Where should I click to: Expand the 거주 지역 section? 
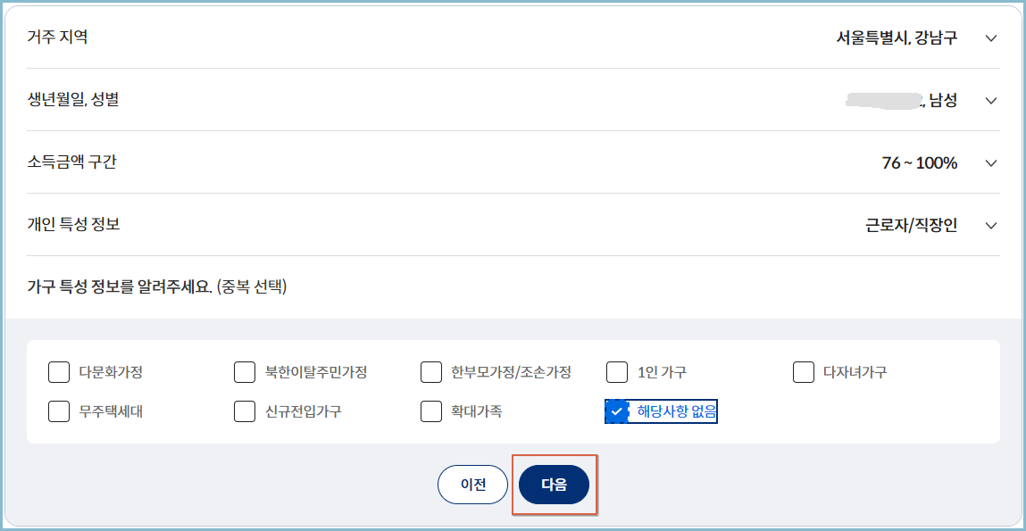pyautogui.click(x=990, y=38)
